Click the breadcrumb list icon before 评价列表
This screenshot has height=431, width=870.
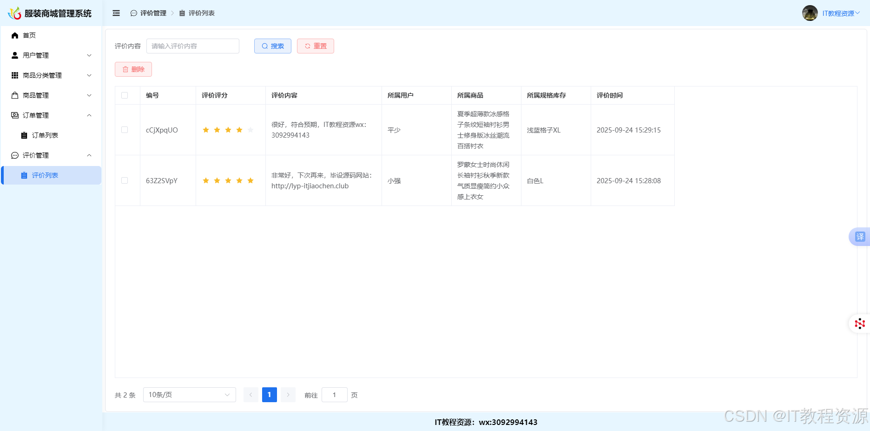(182, 13)
